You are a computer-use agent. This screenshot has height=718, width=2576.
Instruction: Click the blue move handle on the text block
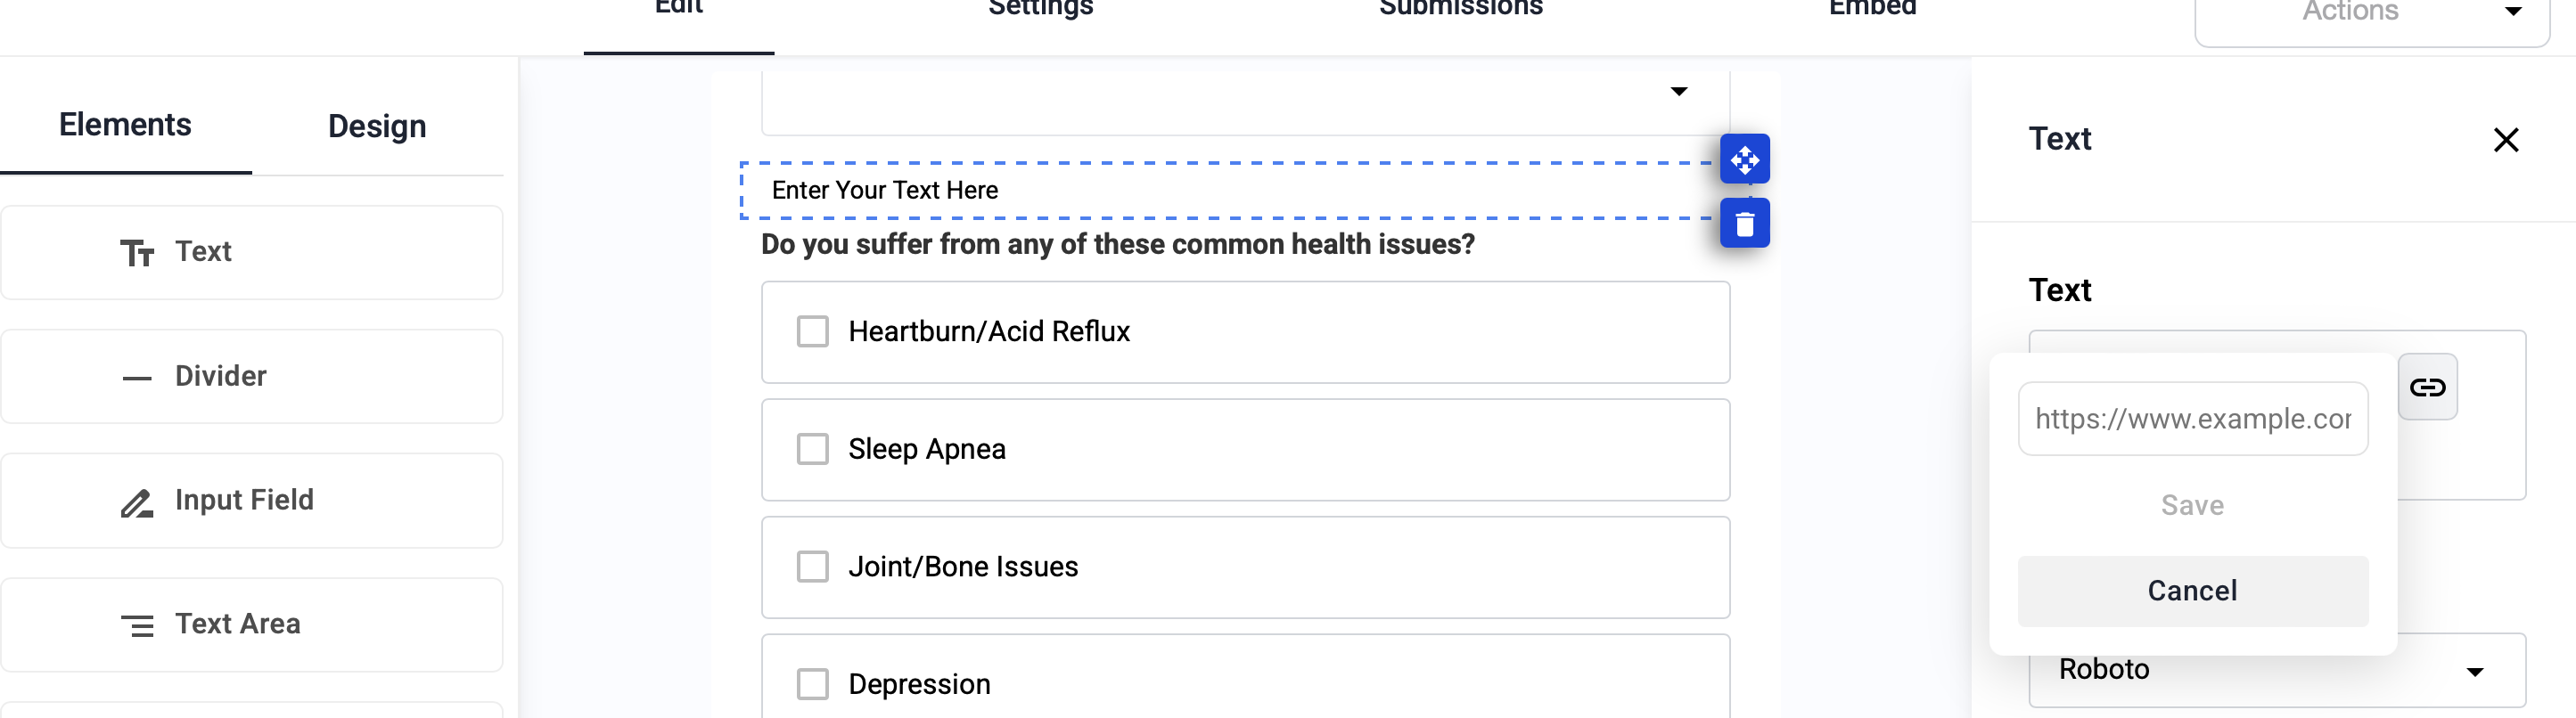(x=1745, y=158)
